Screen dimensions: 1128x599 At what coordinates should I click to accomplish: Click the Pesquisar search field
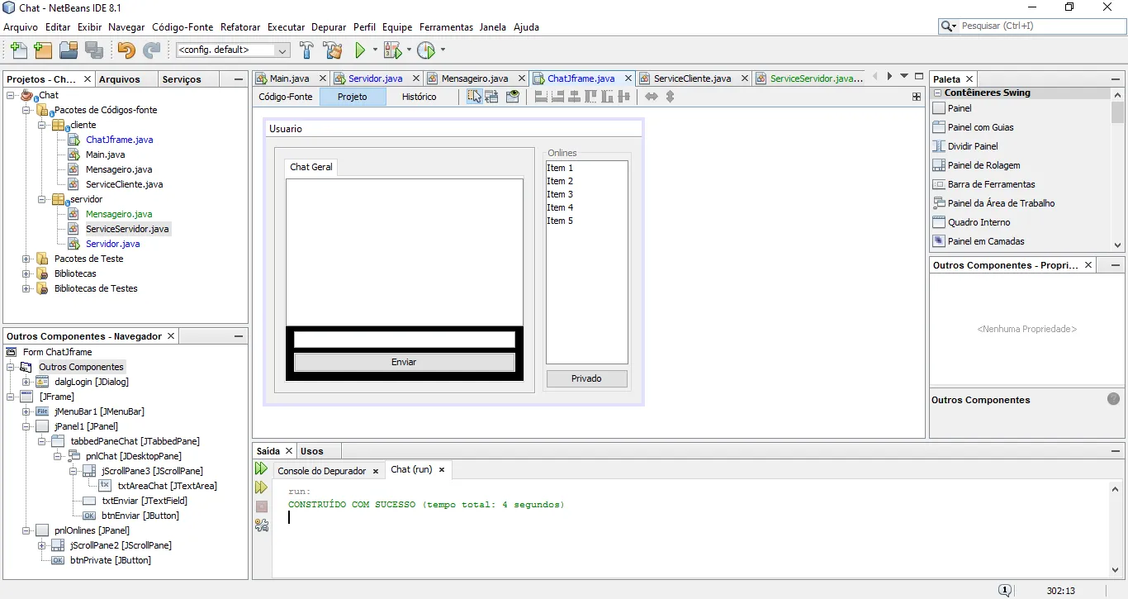[1036, 26]
